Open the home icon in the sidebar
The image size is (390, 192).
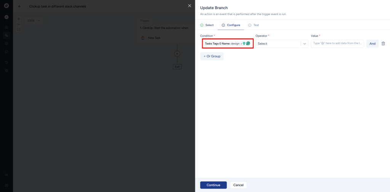(6, 27)
